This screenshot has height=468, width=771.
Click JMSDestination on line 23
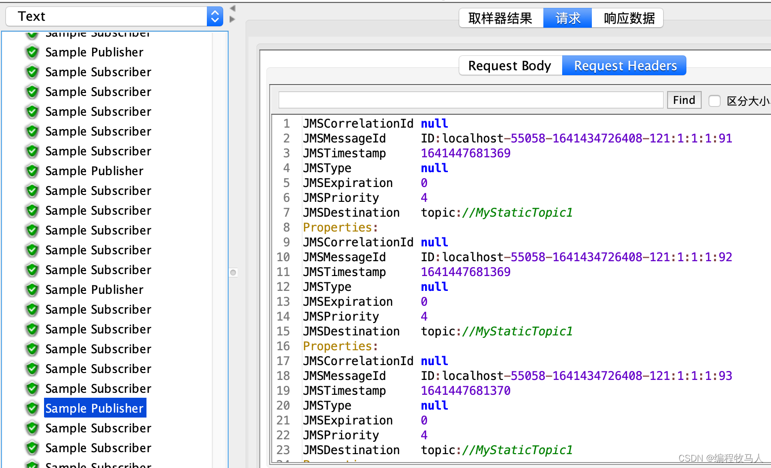click(351, 450)
